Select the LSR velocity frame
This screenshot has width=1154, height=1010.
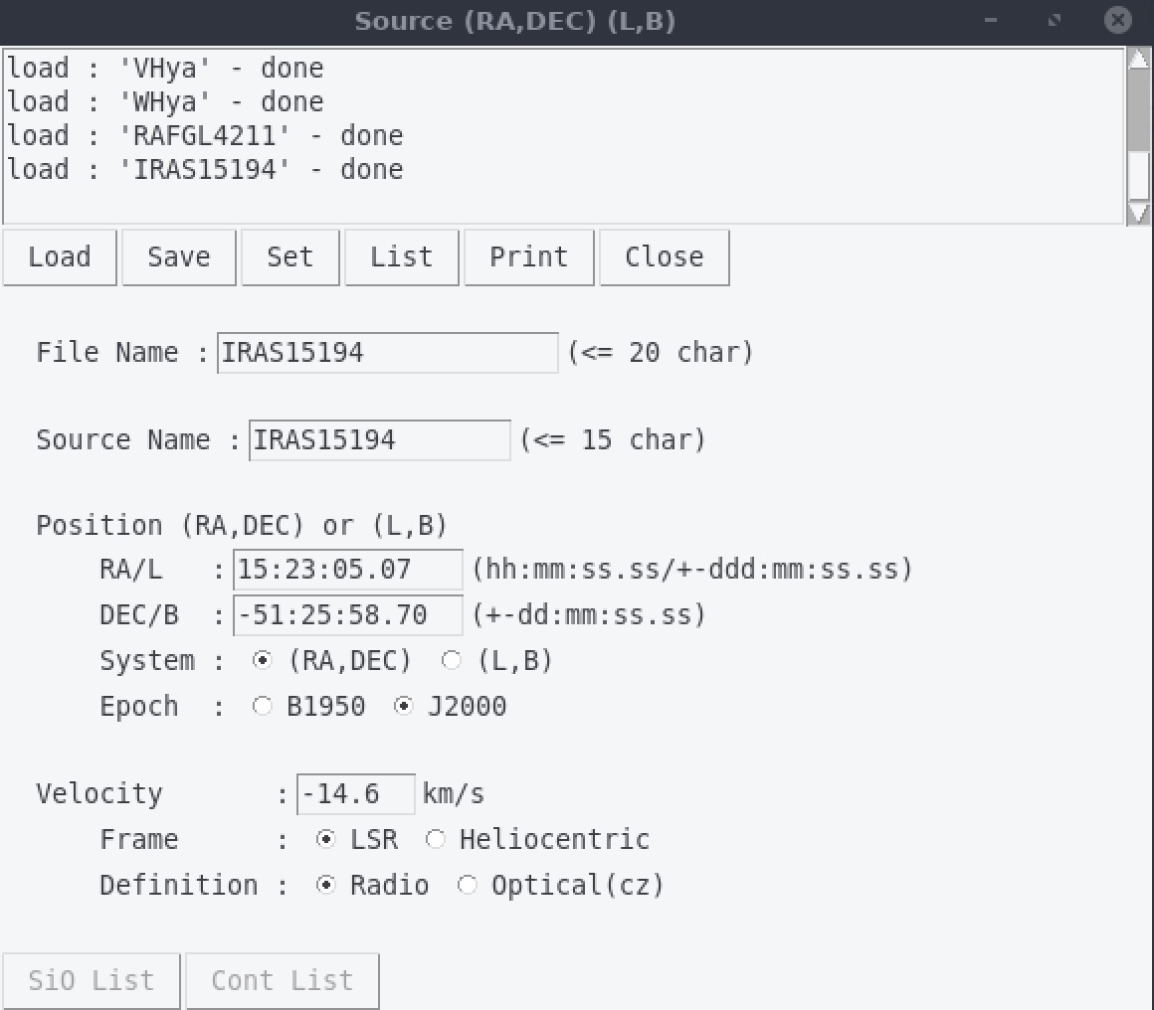tap(326, 840)
